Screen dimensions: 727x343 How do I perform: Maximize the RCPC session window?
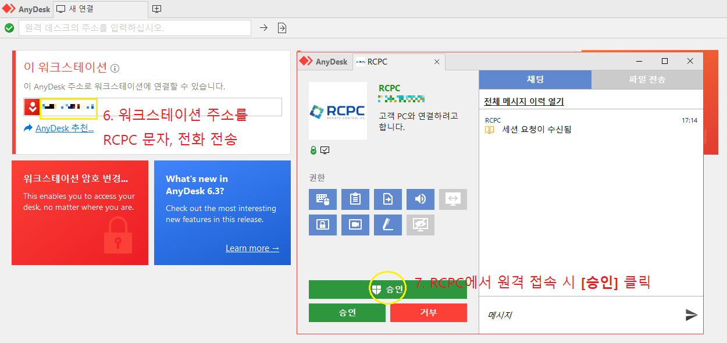pyautogui.click(x=665, y=61)
